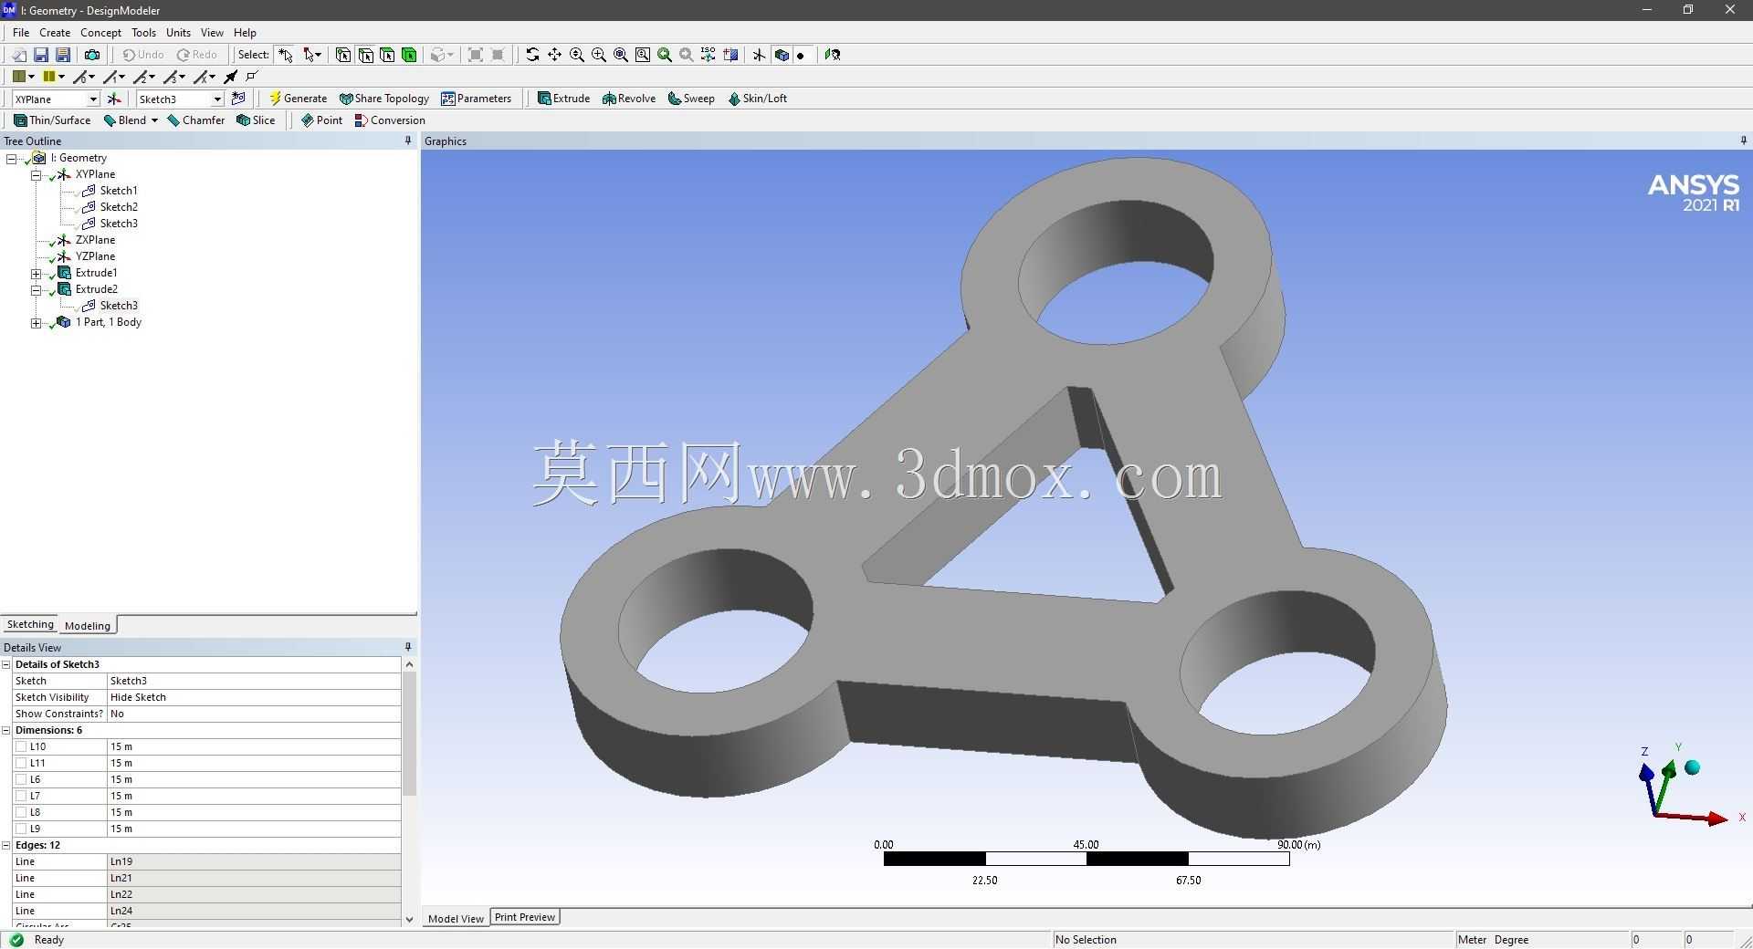Select the ZXPlane tree item

pos(95,240)
